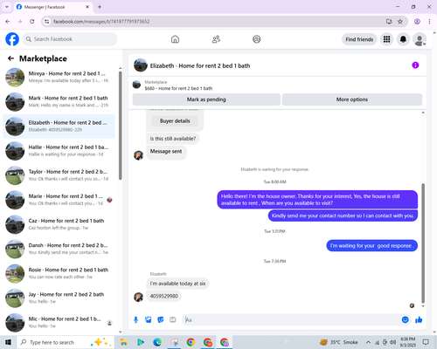Viewport: 437px width, 349px height.
Task: Click the $680 Marketplace listing link
Action: [178, 88]
